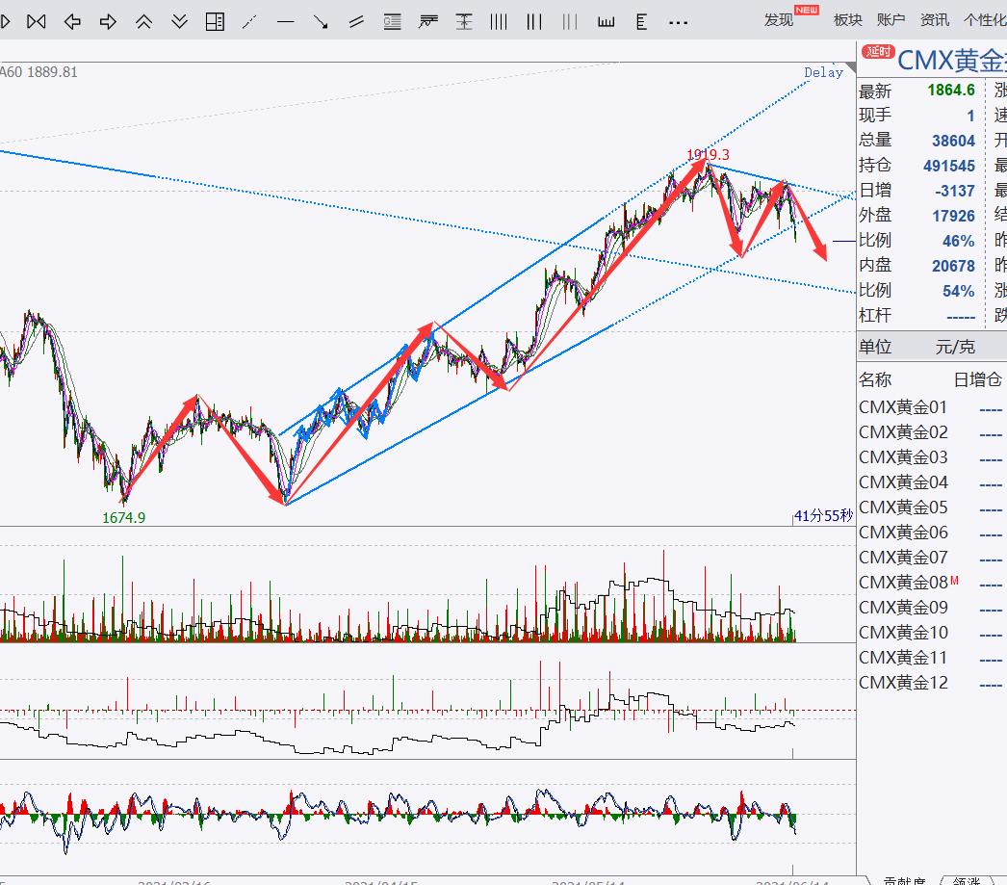Select the dashed trend line drawing tool
Viewport: 1007px width, 885px height.
tap(249, 22)
